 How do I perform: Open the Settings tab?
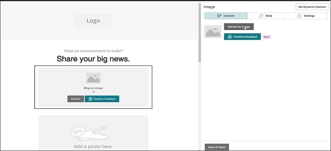pos(306,16)
